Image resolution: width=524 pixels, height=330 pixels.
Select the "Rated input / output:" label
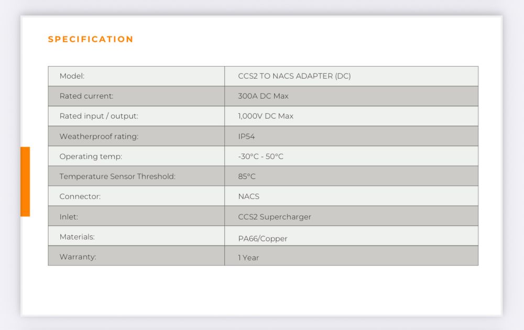[x=99, y=116]
